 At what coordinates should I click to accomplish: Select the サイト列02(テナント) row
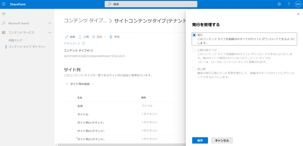(125, 131)
